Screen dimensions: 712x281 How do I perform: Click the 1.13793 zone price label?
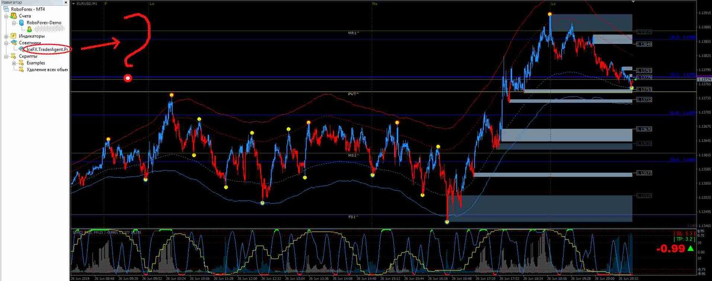click(x=644, y=71)
